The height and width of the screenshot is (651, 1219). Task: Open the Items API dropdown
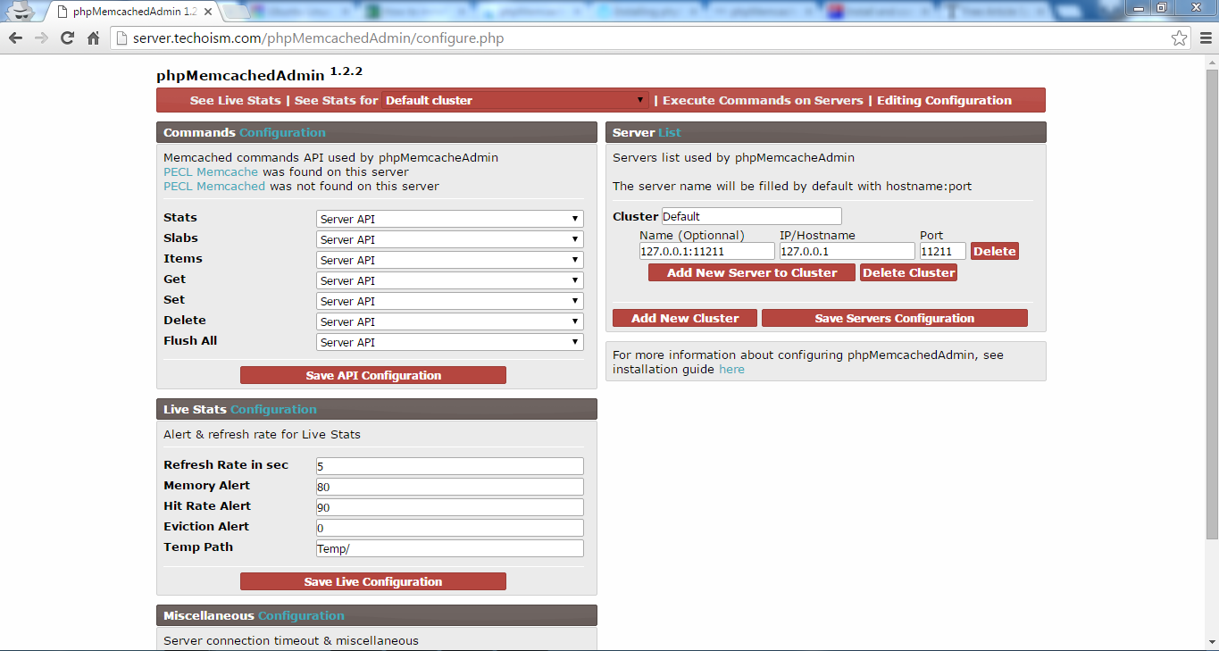coord(450,260)
